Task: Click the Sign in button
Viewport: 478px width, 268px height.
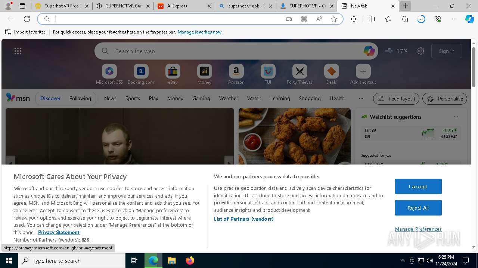Action: point(447,51)
